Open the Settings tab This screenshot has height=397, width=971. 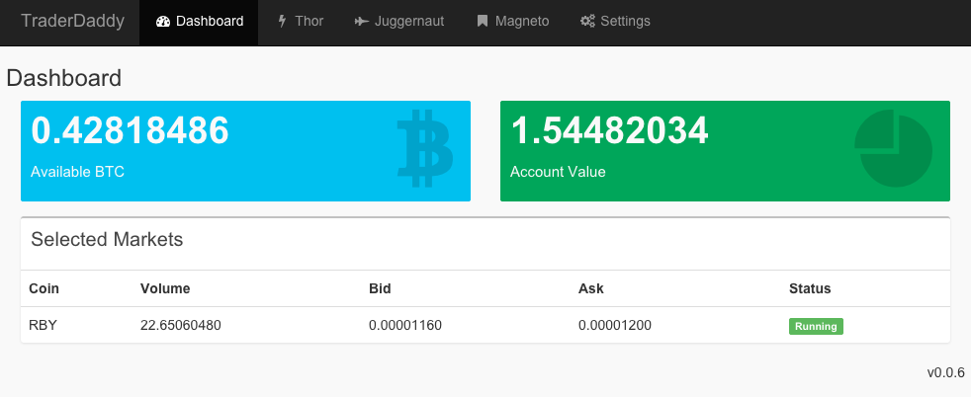(x=615, y=23)
